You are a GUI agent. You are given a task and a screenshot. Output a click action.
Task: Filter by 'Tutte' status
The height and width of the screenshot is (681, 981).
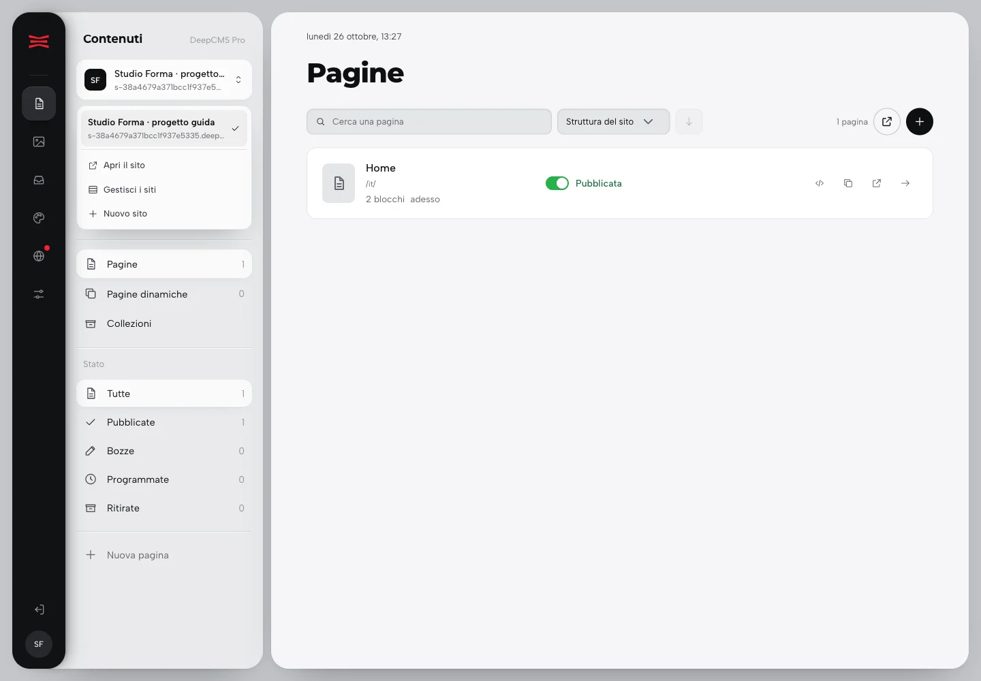[x=164, y=394]
